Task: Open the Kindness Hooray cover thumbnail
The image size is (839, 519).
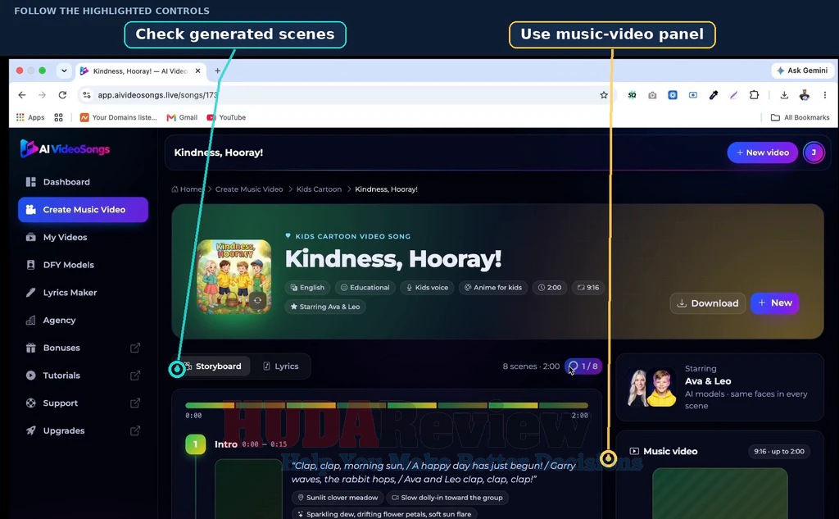Action: click(x=234, y=276)
